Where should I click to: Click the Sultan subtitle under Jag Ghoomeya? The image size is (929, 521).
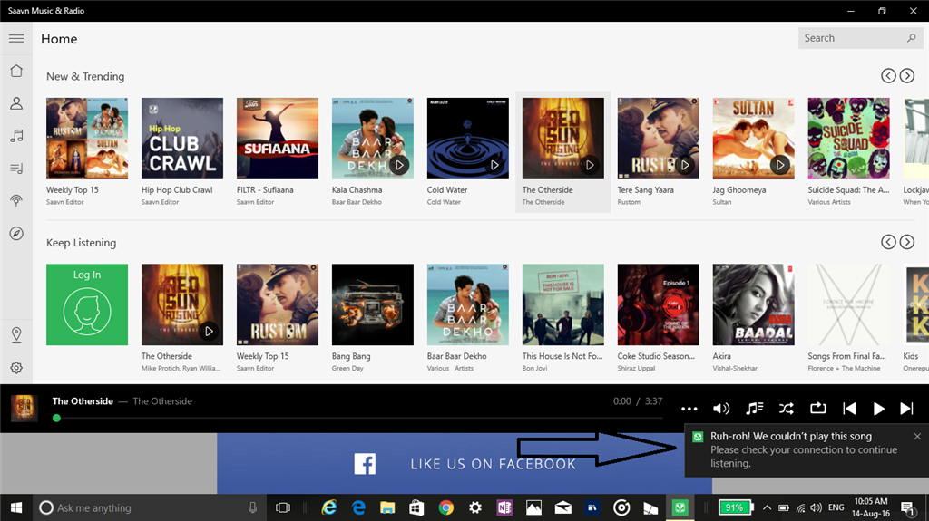(x=721, y=202)
